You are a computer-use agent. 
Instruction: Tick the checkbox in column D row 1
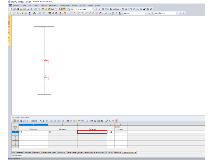point(111,132)
